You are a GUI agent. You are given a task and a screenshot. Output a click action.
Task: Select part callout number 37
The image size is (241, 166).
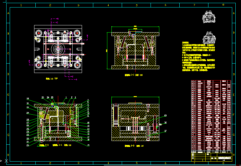tap(165, 131)
